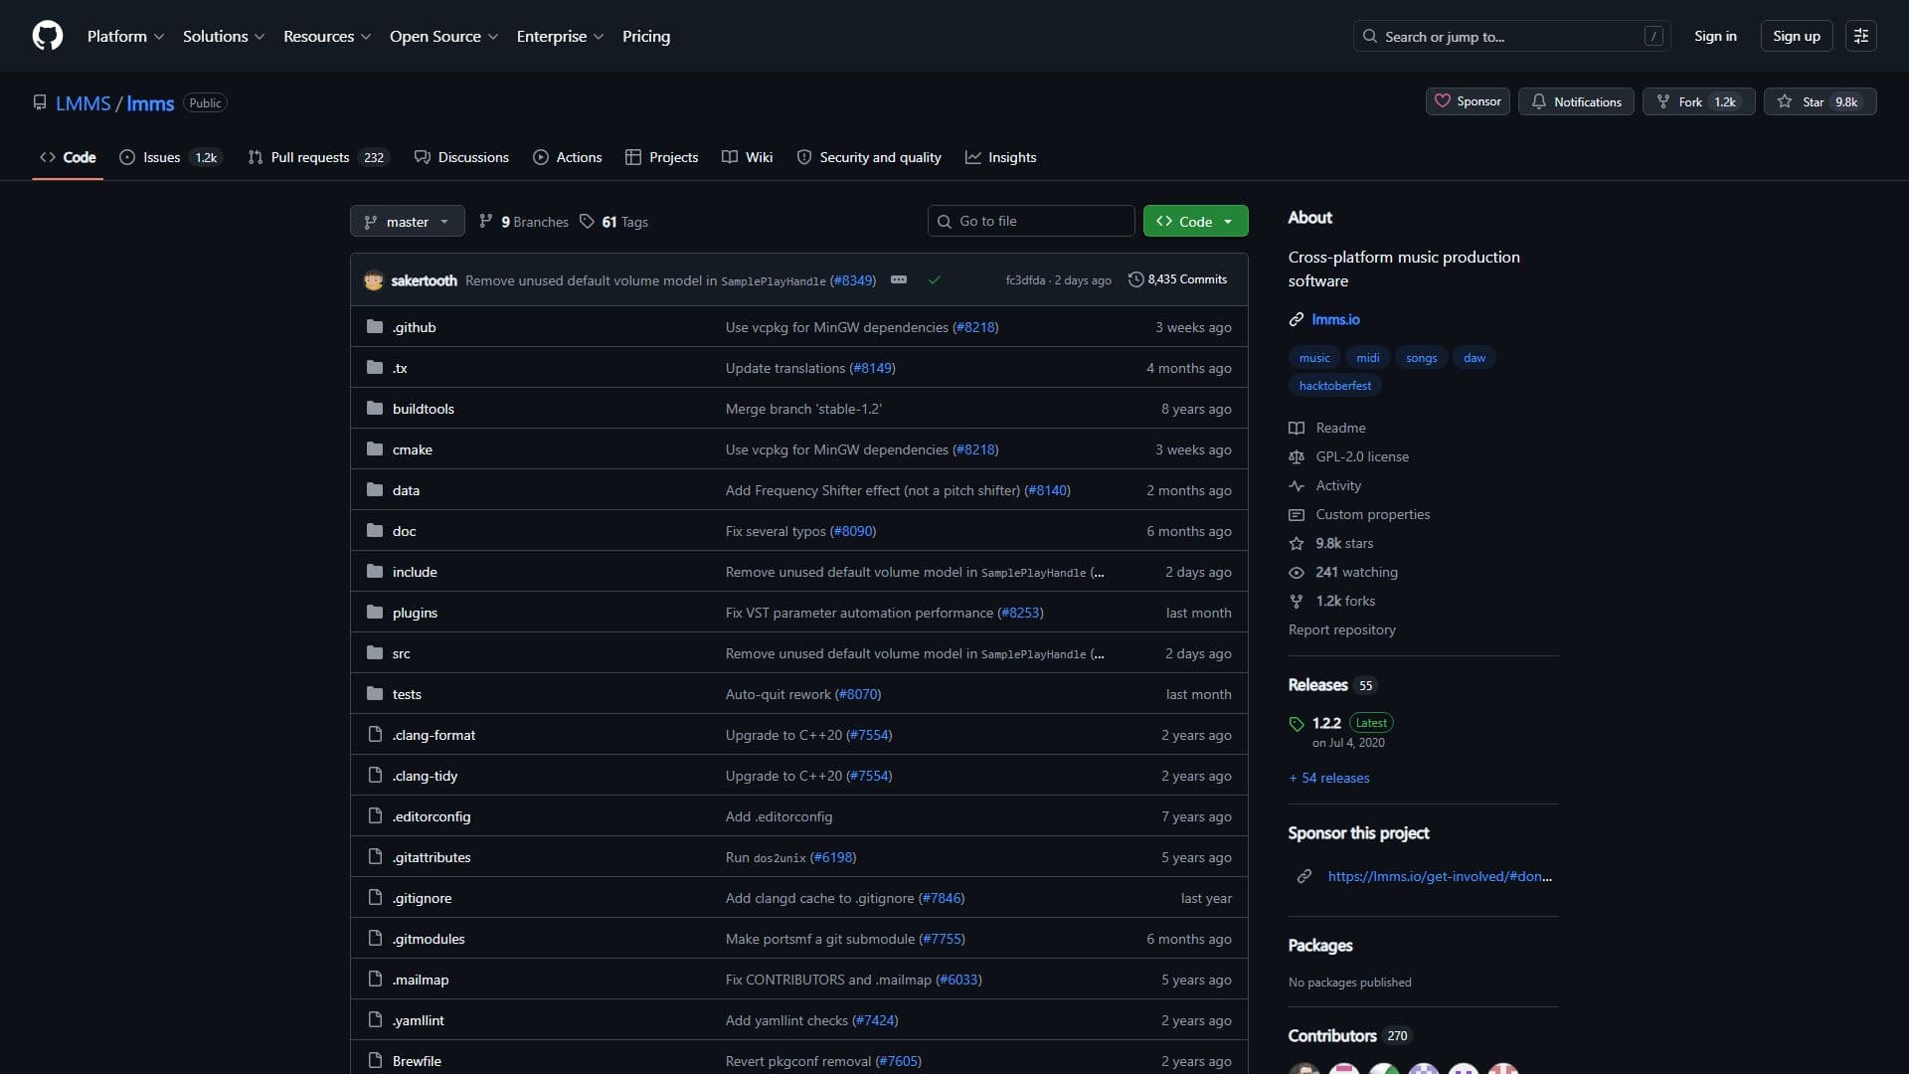Open 8,435 Commits history

pyautogui.click(x=1178, y=279)
